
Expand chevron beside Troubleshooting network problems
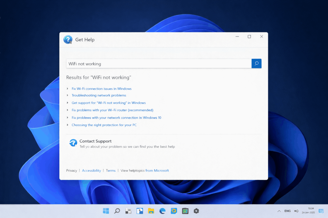point(67,95)
